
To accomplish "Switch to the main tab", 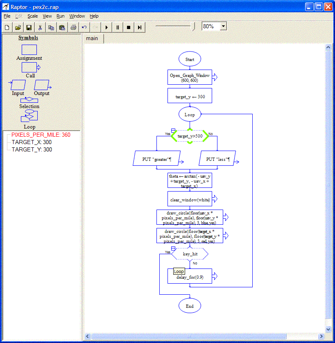I will pos(92,38).
